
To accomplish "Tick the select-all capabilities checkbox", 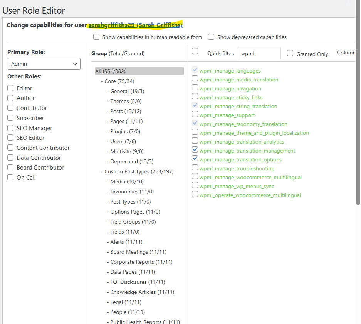I will (195, 51).
